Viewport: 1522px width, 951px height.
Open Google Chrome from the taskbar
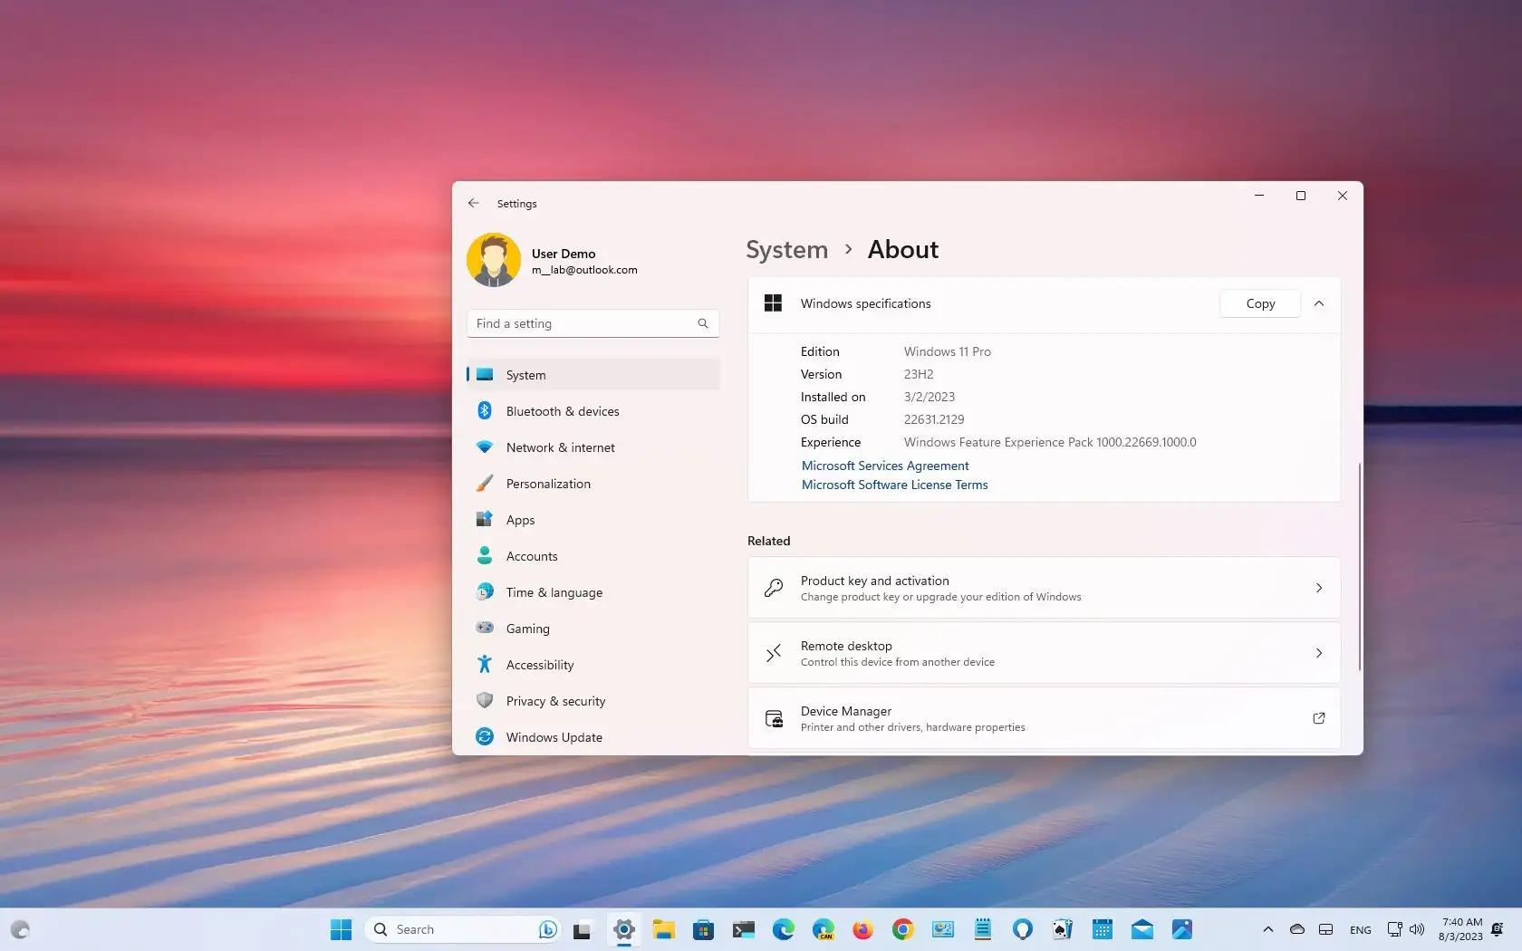(902, 929)
